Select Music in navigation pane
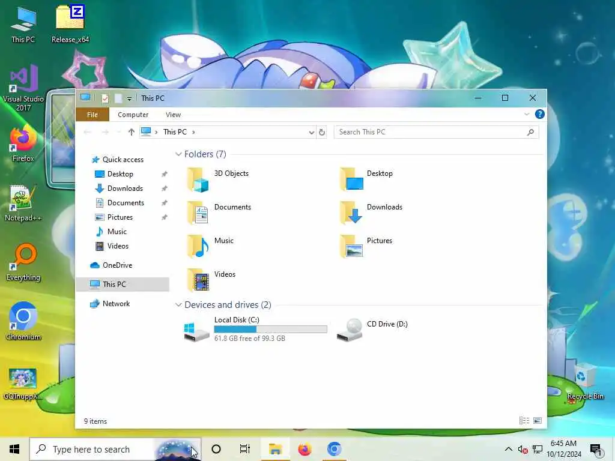The height and width of the screenshot is (461, 615). pyautogui.click(x=117, y=232)
